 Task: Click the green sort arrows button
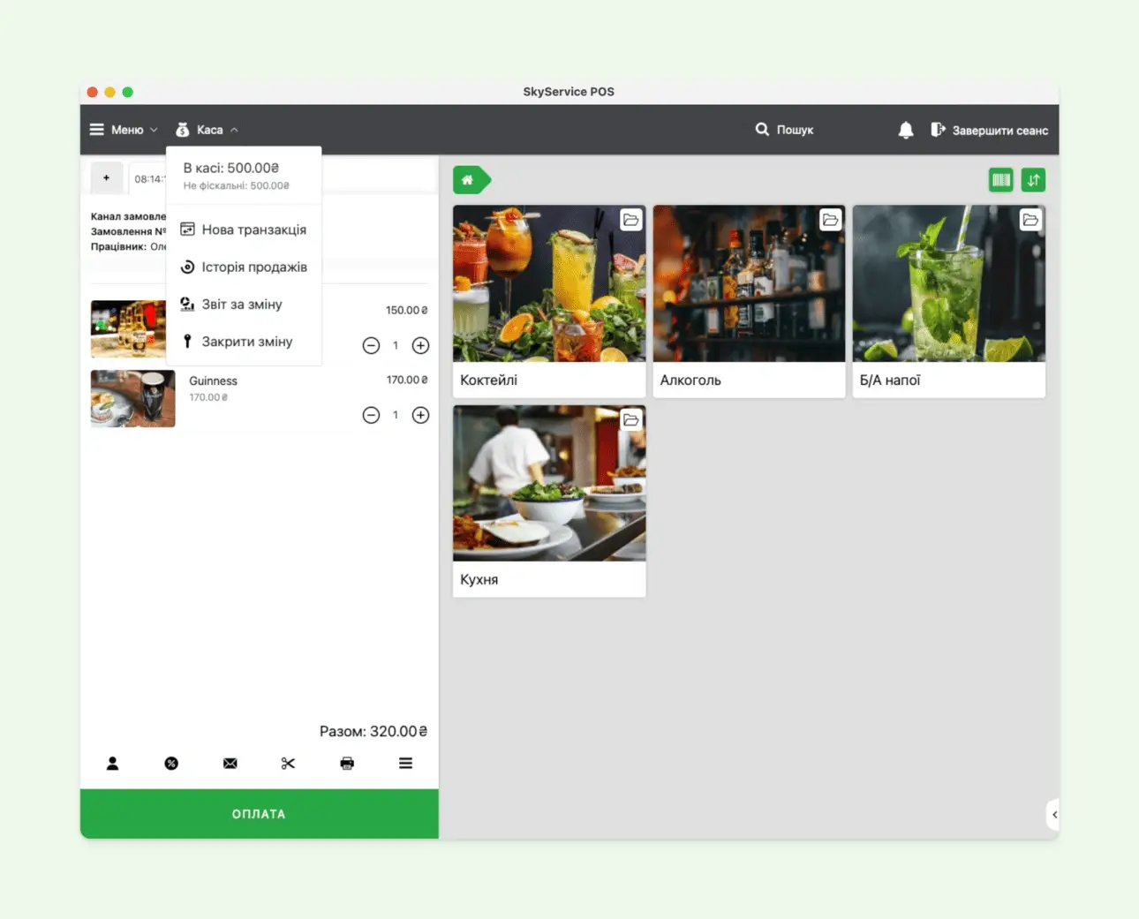tap(1033, 180)
